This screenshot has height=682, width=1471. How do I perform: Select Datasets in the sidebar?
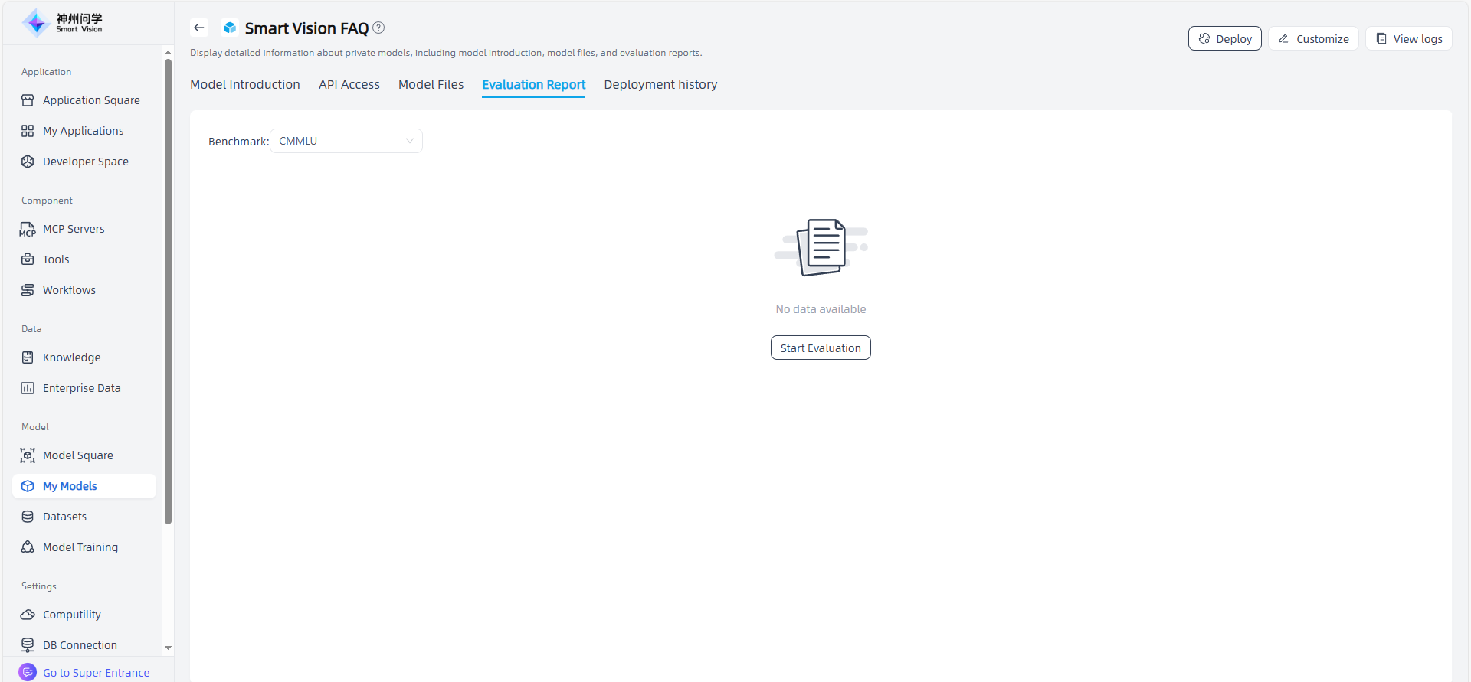click(x=64, y=517)
